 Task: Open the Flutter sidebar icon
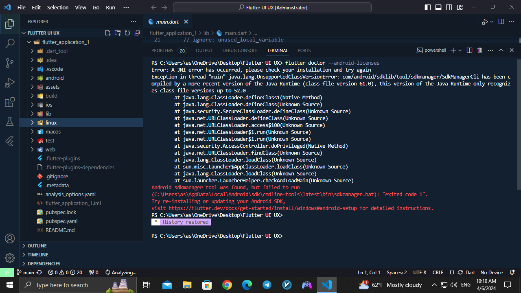coord(10,141)
